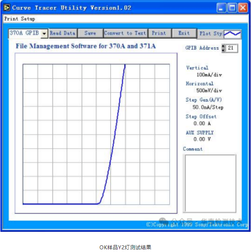Click the 370A GPIB instrument selector text
The height and width of the screenshot is (252, 251).
24,33
